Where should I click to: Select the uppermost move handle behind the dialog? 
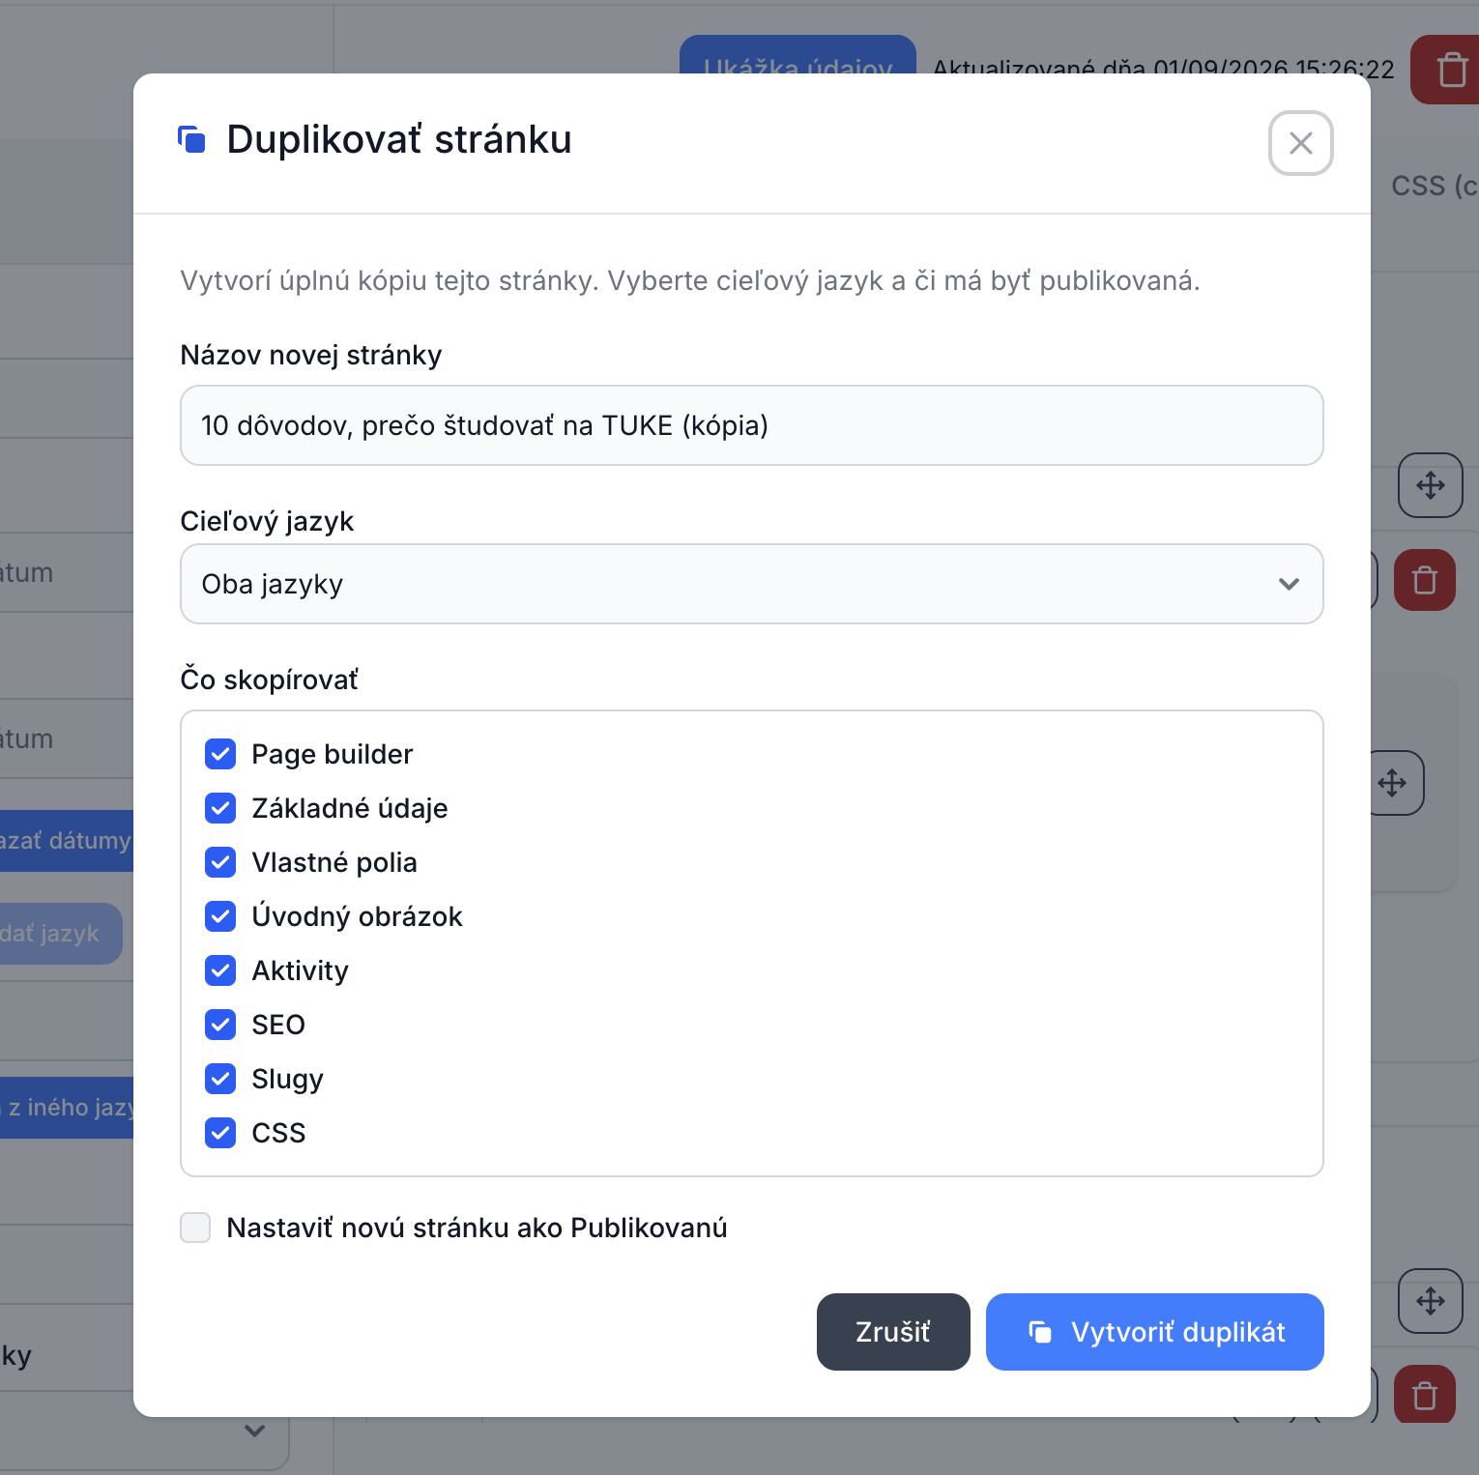click(x=1431, y=485)
